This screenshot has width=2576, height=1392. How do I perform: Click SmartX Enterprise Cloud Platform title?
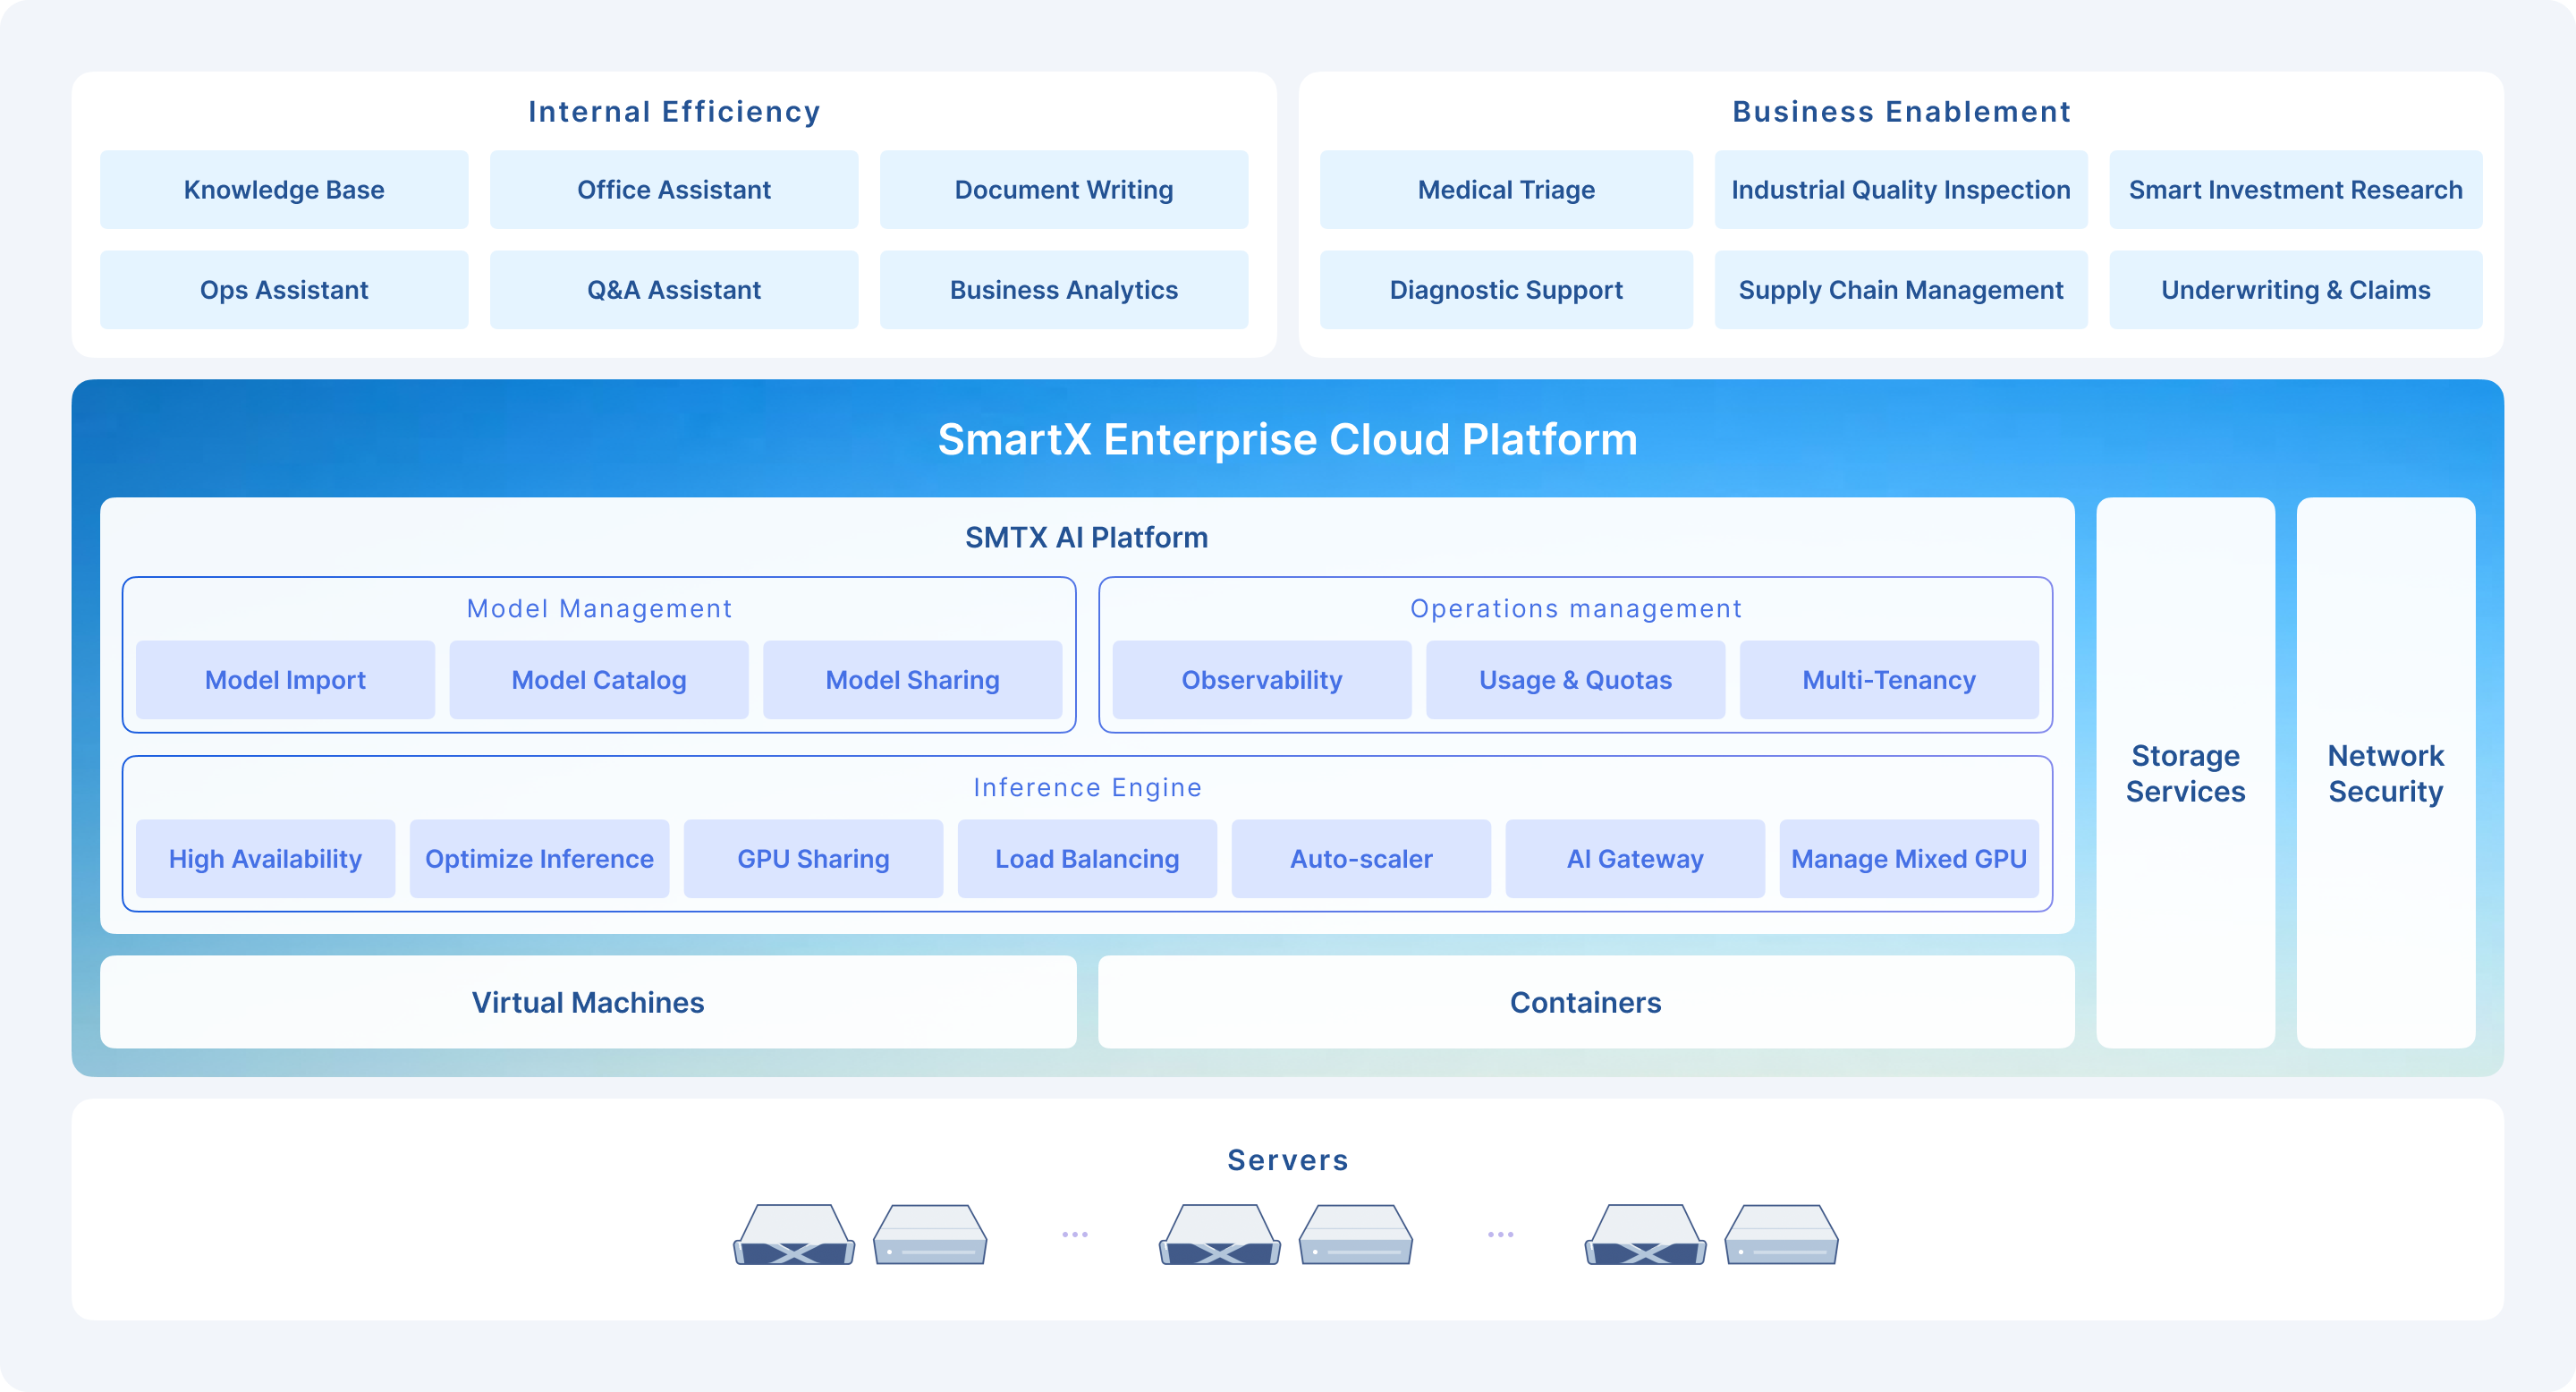pyautogui.click(x=1288, y=440)
